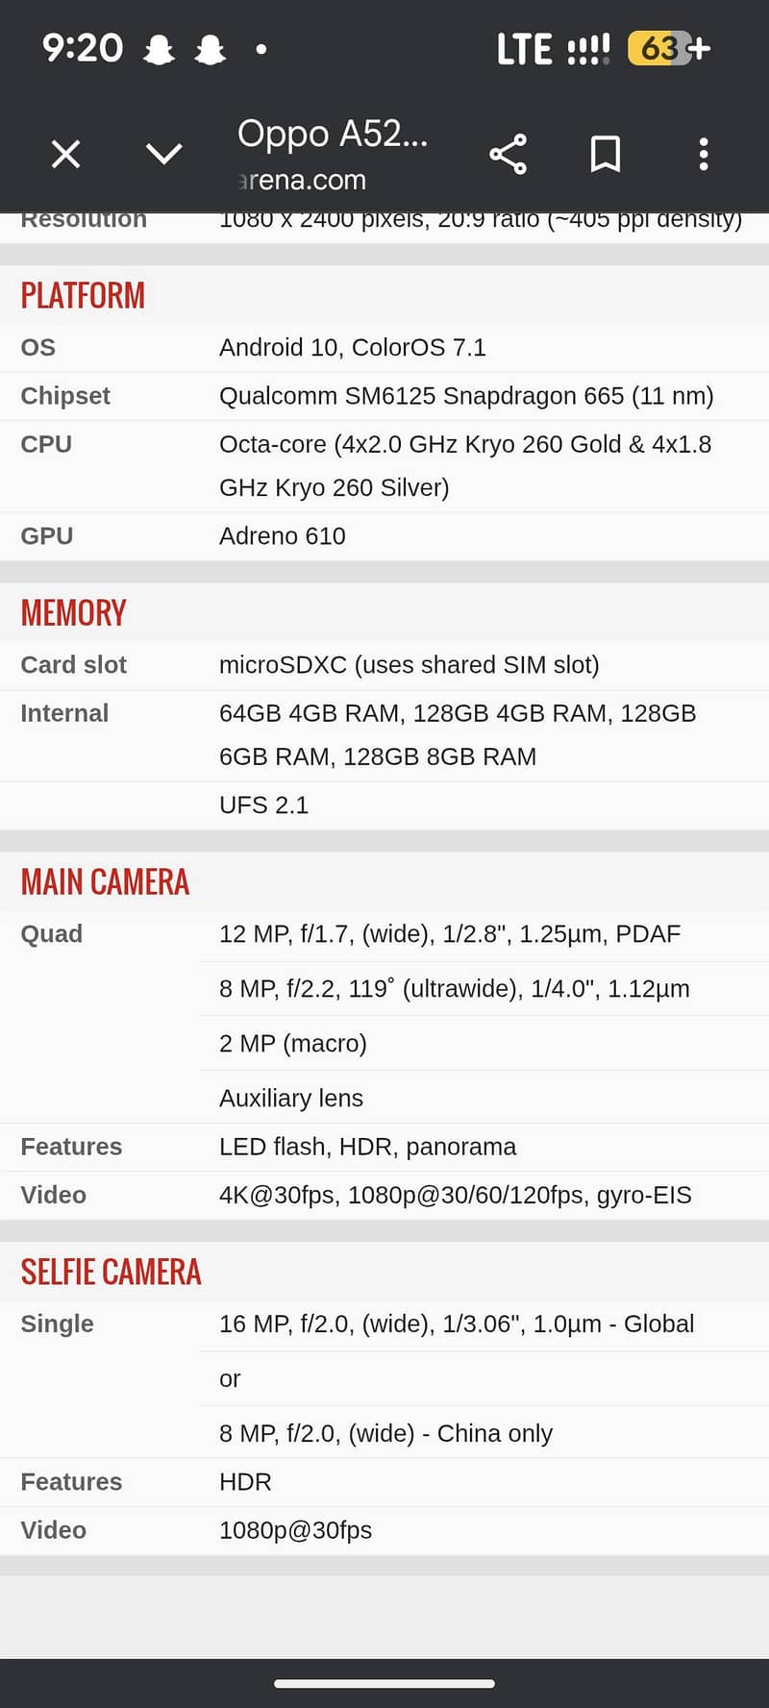
Task: Tap the Snapchat notification icon
Action: coord(159,49)
